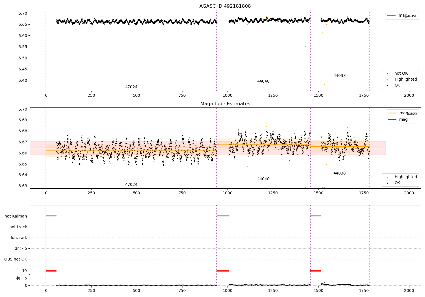Click obsid label 47024 in the top plot
The width and height of the screenshot is (425, 297).
[131, 87]
